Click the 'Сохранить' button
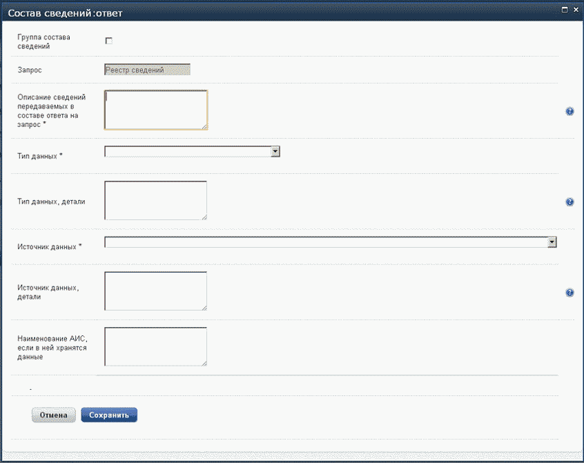This screenshot has height=463, width=584. click(109, 415)
